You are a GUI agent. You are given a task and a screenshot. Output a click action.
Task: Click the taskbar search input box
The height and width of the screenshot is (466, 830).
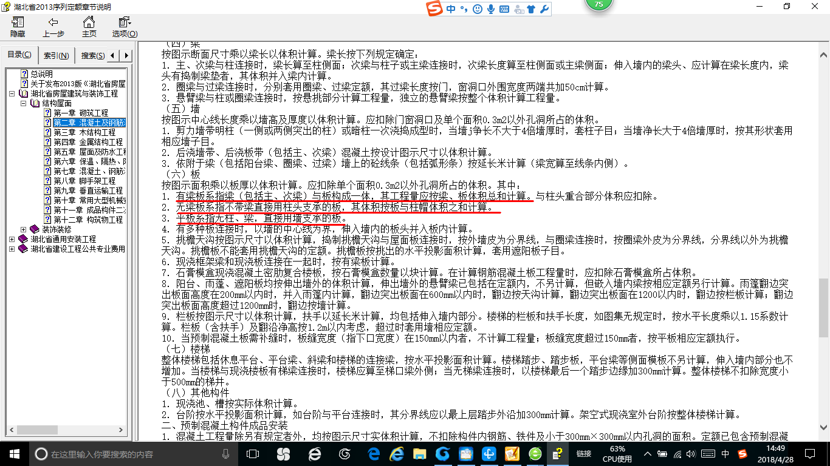(134, 454)
